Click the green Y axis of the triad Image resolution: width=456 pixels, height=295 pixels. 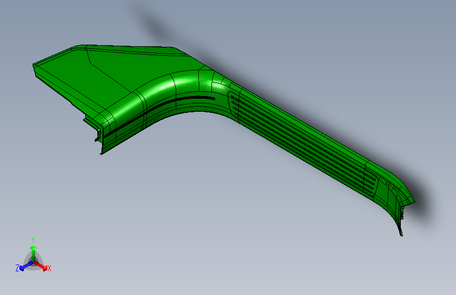(34, 252)
